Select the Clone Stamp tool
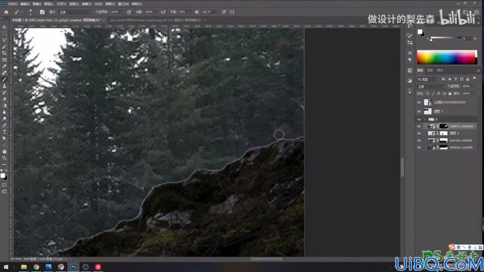 (4, 86)
